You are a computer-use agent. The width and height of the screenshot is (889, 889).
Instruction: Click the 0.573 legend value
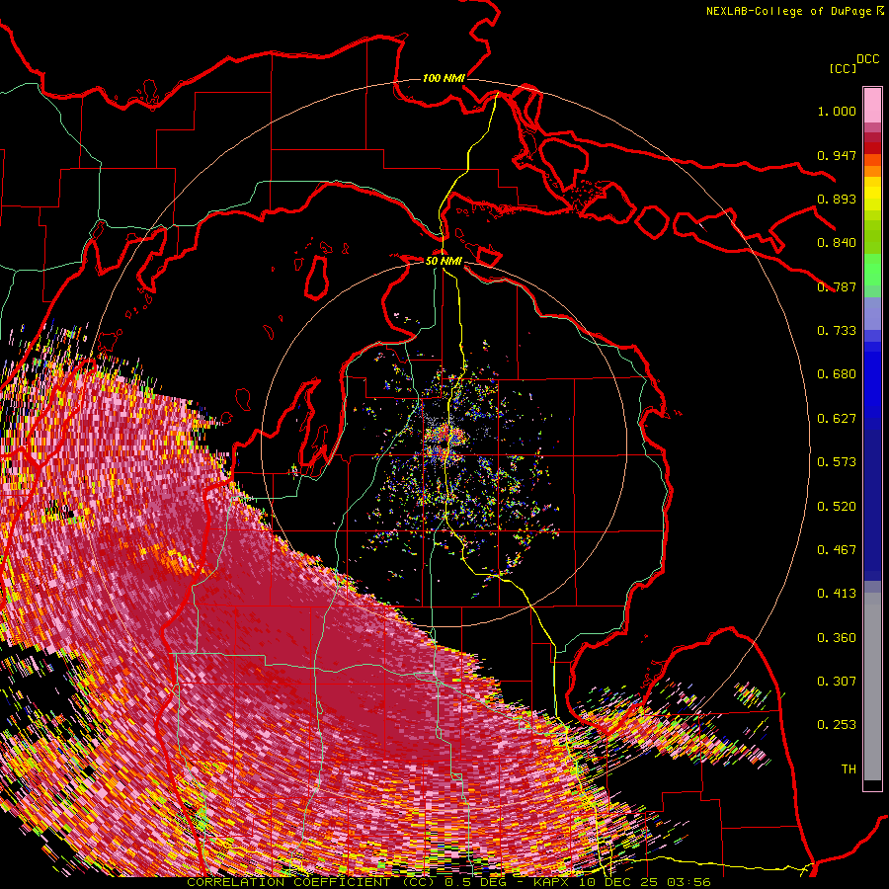(837, 462)
